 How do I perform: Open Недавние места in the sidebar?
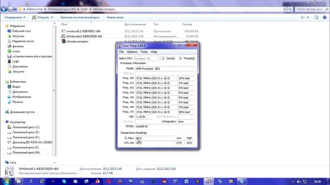click(23, 41)
